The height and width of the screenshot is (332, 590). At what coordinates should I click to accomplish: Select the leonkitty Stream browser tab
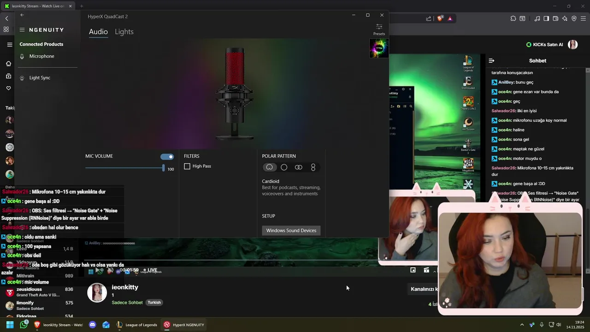coord(38,6)
